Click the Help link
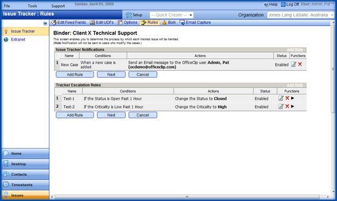Screen dimensions: 337x201 click(x=273, y=4)
